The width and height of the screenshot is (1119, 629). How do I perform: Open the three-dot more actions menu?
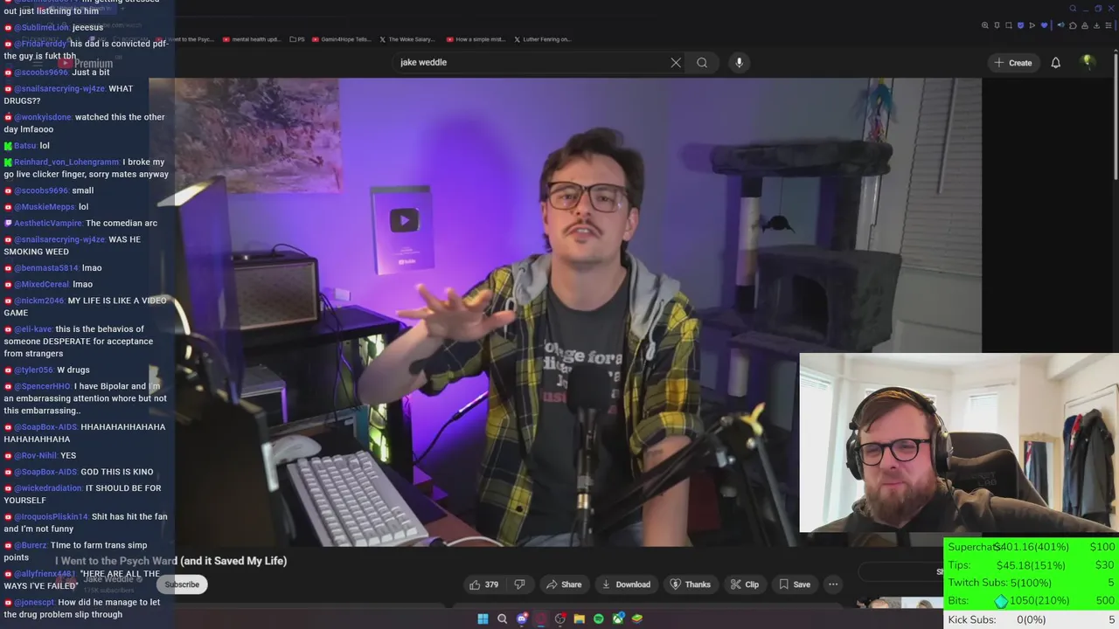pos(833,584)
